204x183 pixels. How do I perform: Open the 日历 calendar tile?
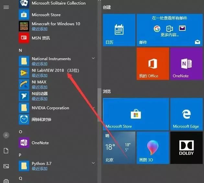pos(119,30)
